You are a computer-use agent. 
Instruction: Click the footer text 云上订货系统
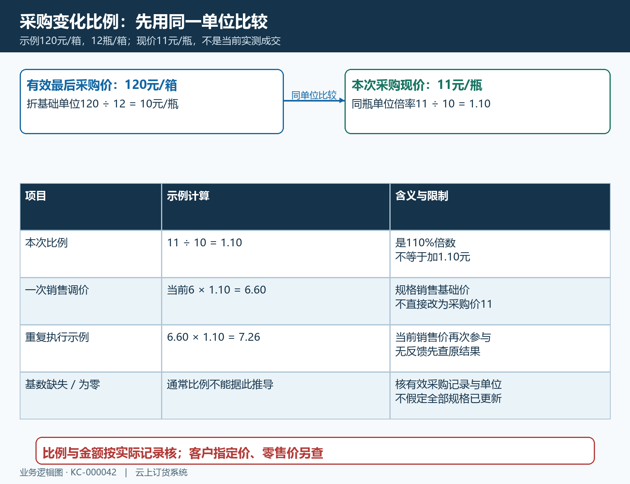[161, 473]
